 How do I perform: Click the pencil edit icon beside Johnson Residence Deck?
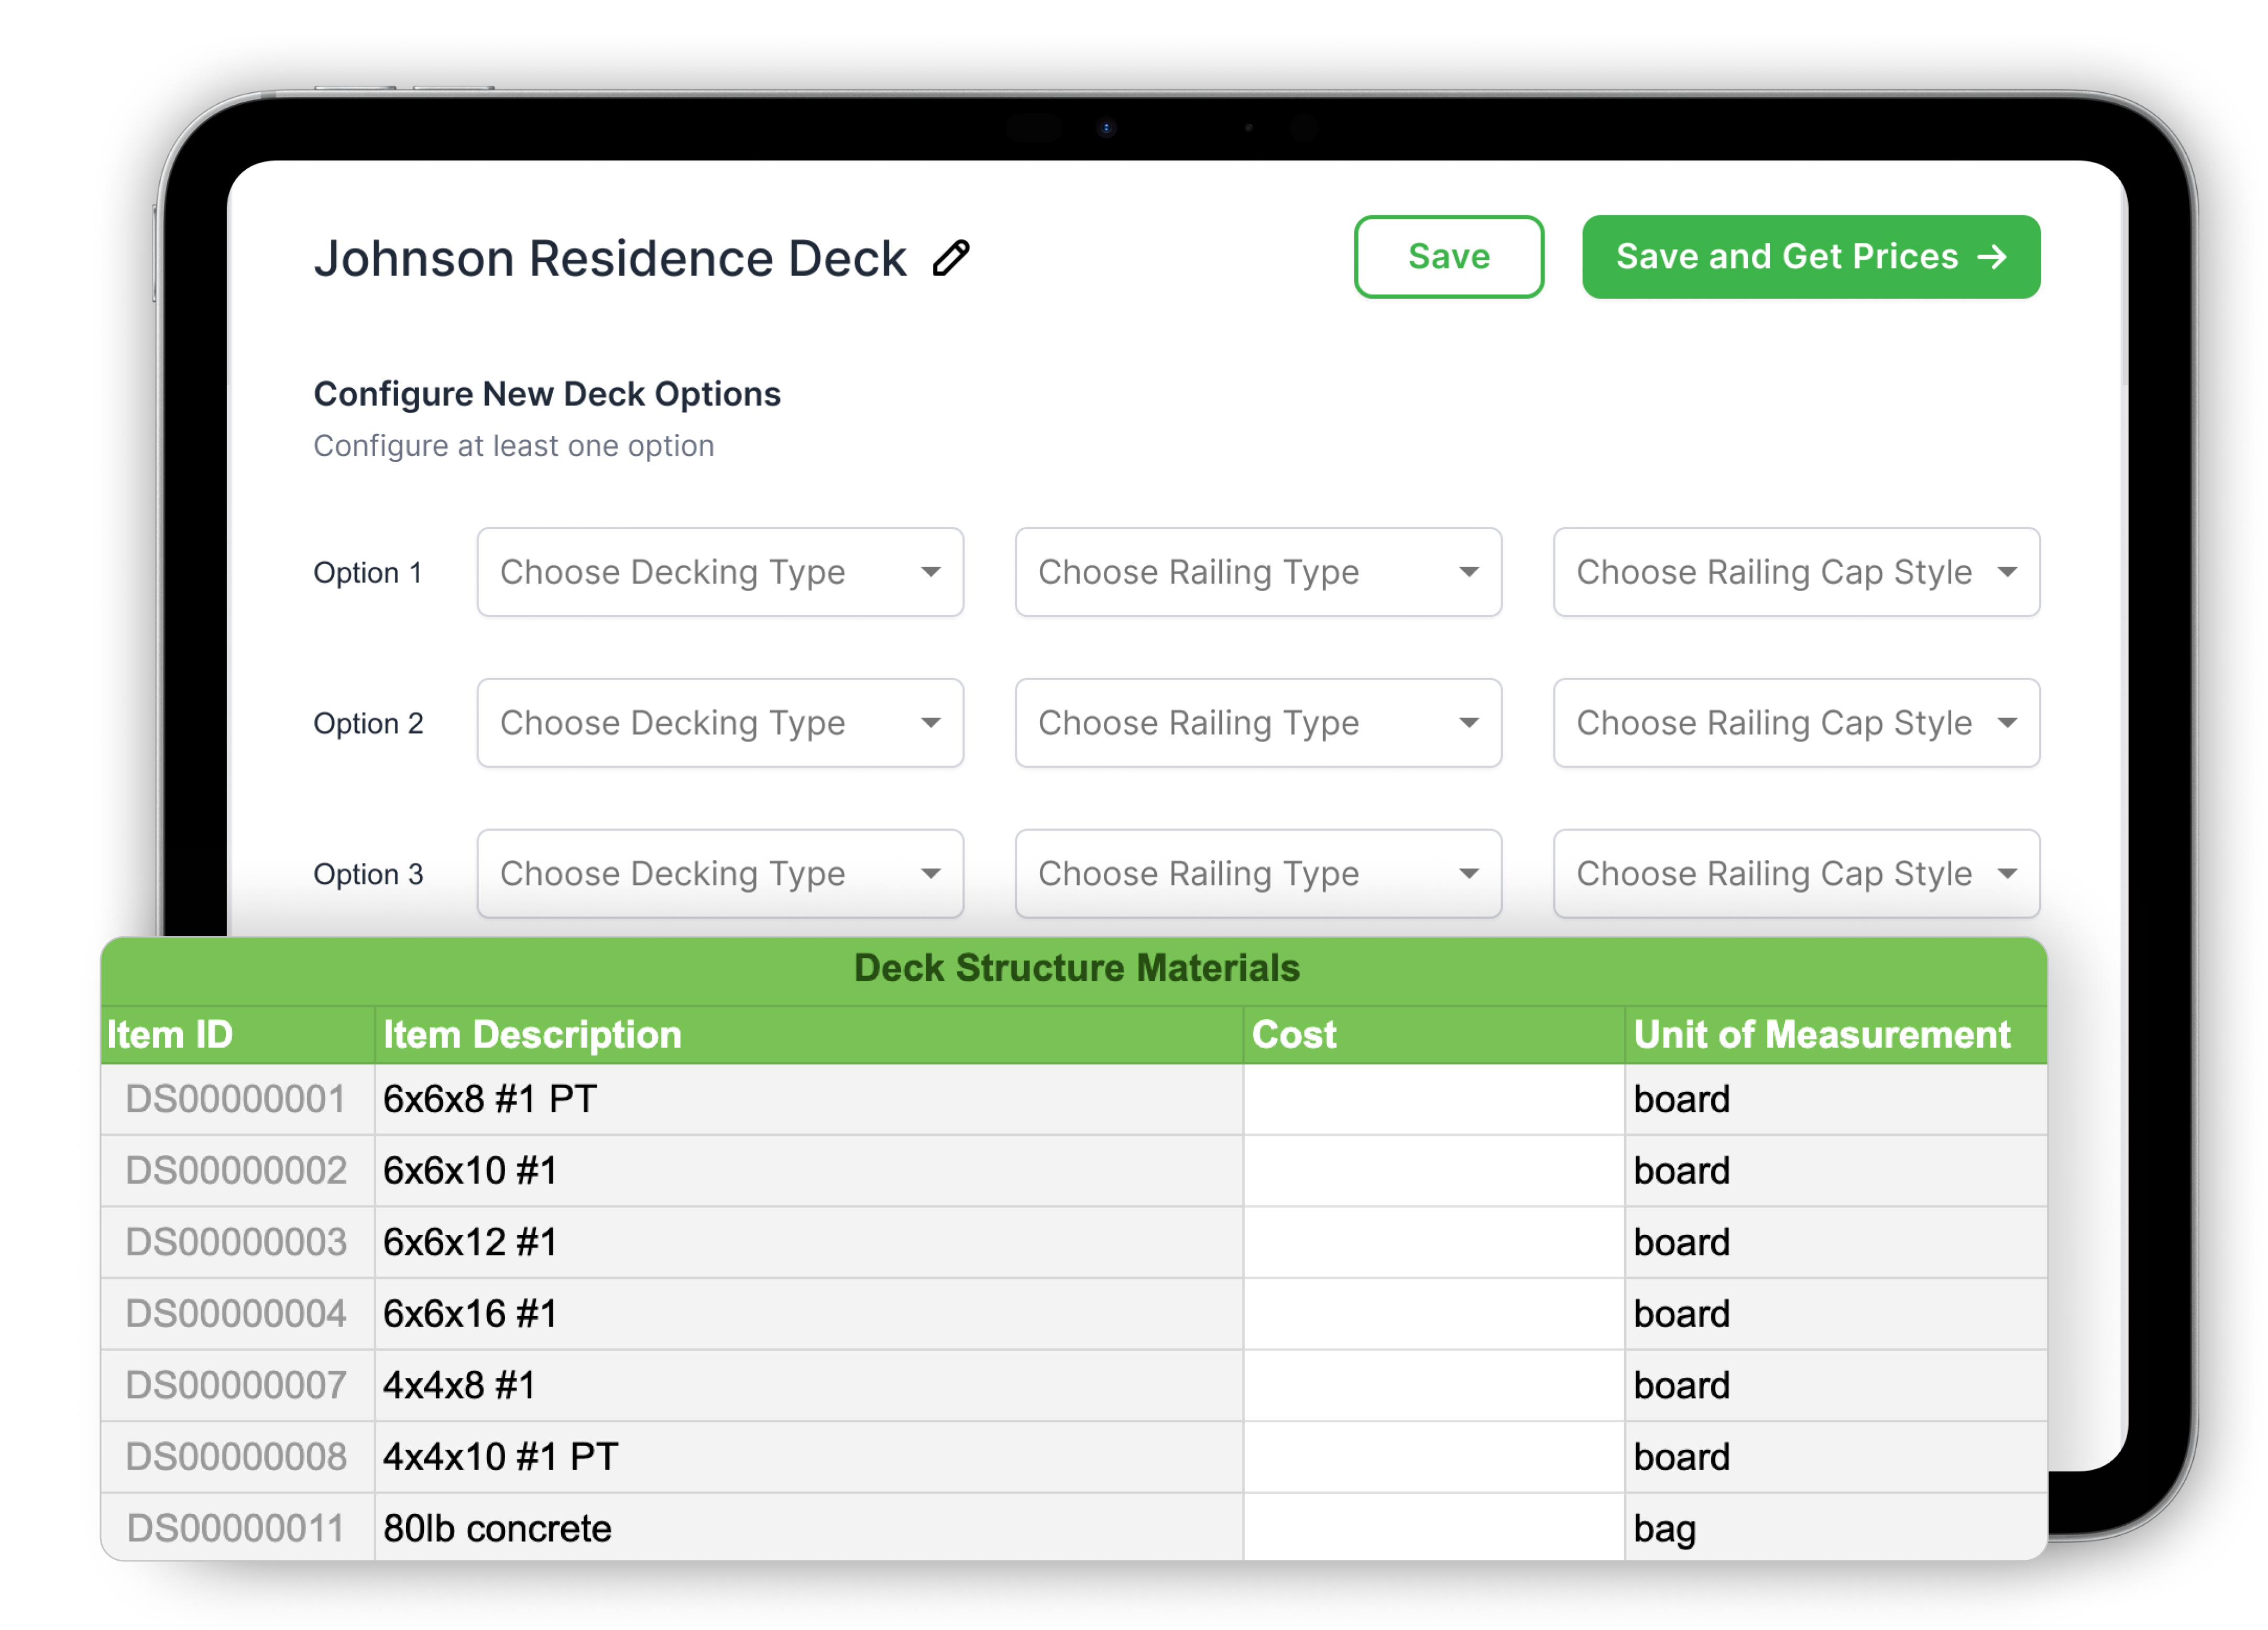pyautogui.click(x=951, y=258)
